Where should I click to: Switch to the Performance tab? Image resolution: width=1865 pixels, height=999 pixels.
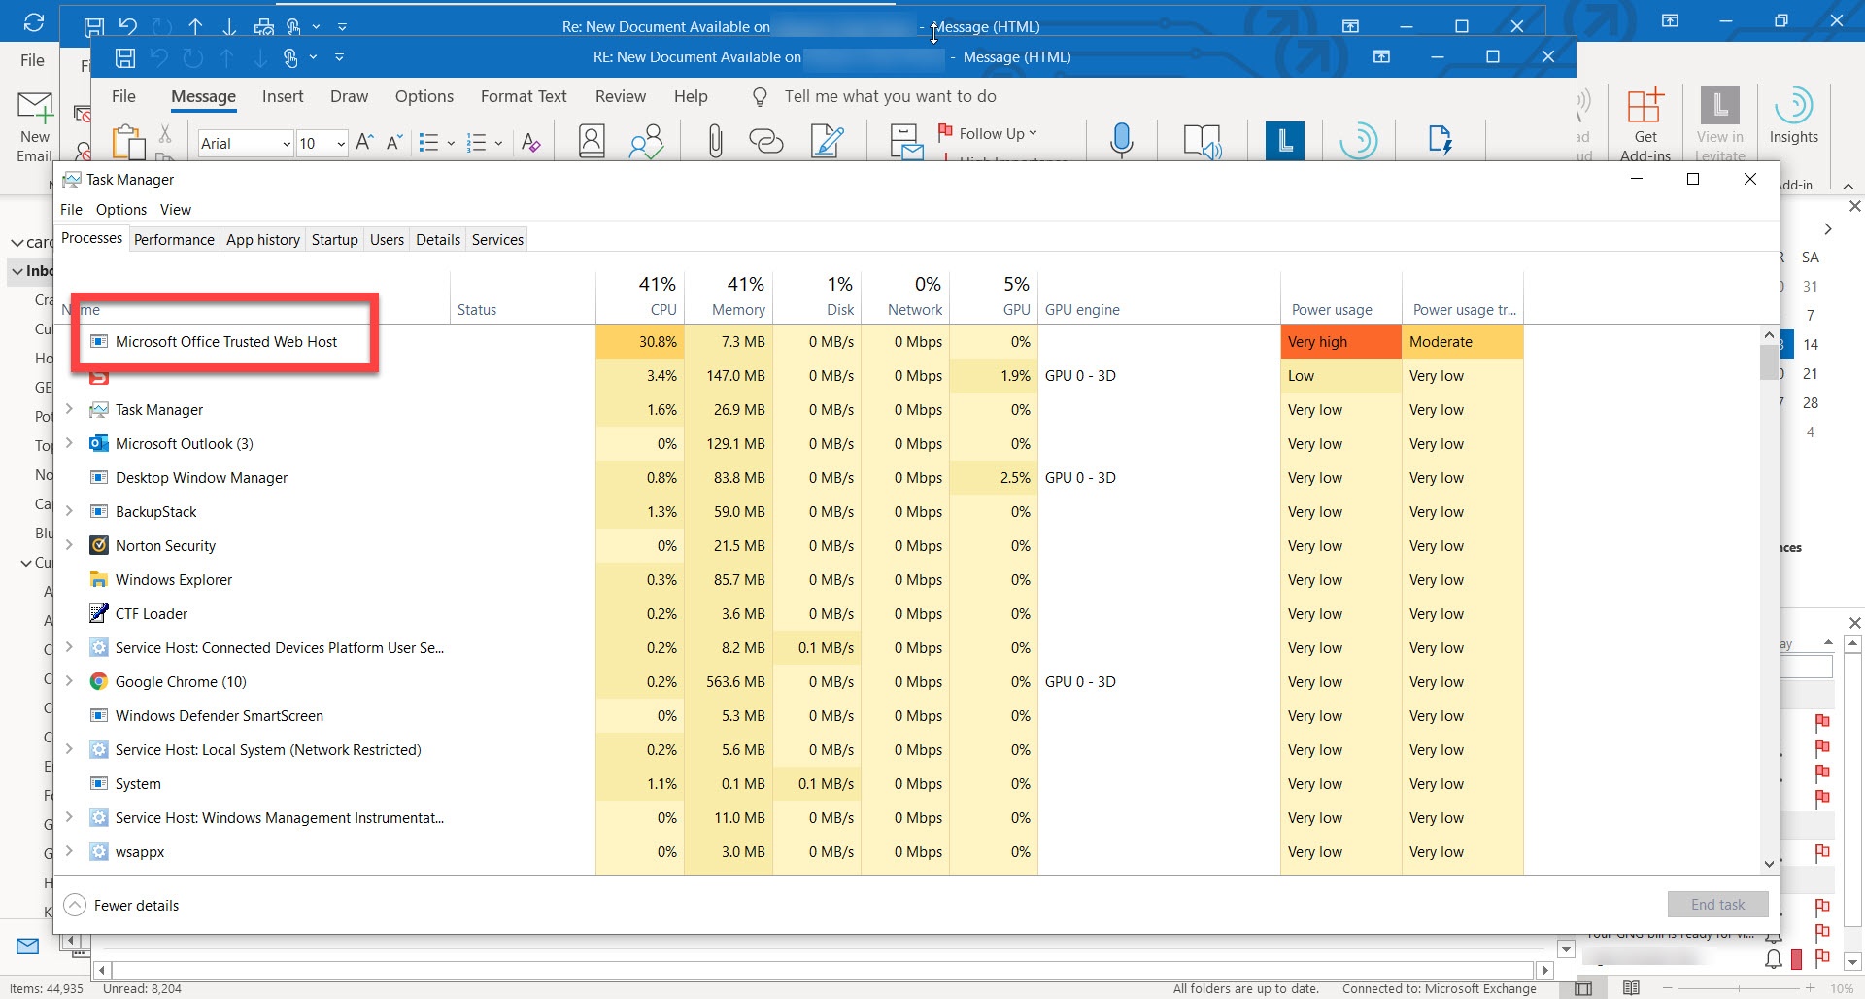click(174, 240)
